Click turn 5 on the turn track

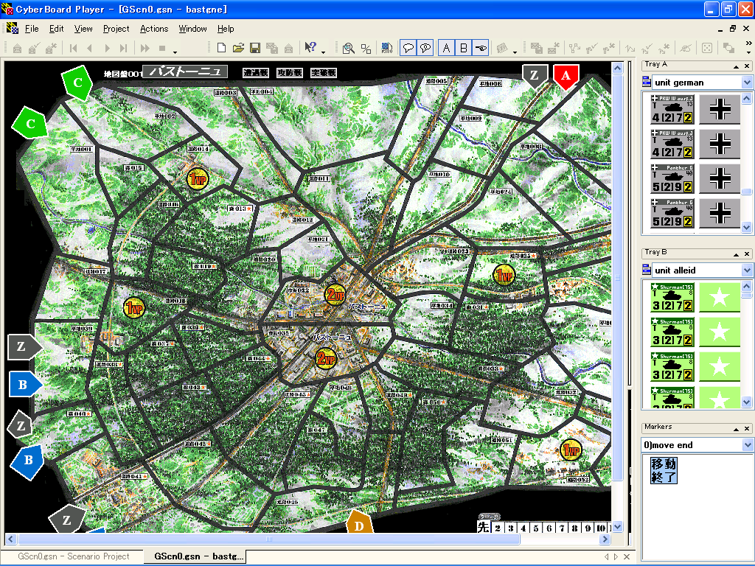(537, 528)
